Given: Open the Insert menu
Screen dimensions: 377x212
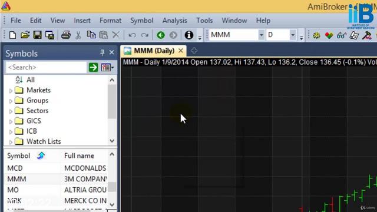Looking at the screenshot, I should click(82, 21).
